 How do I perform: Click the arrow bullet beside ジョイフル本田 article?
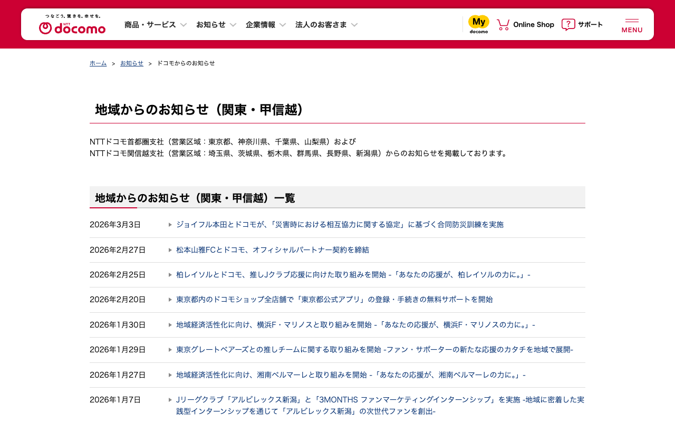pyautogui.click(x=170, y=225)
